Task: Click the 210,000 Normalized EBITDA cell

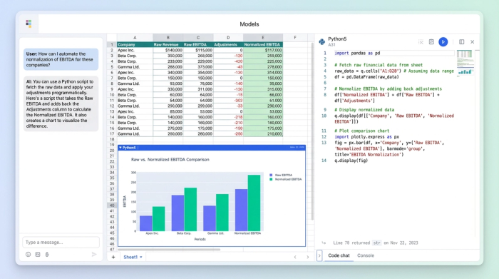Action: pos(263,133)
